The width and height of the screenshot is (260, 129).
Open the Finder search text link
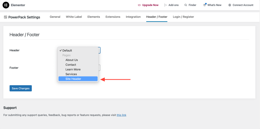click(192, 5)
